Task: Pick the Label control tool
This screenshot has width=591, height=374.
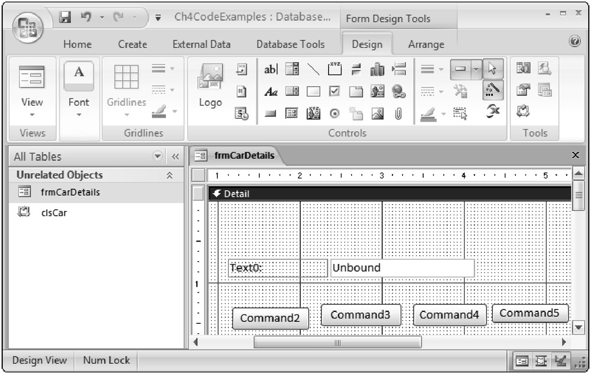Action: pyautogui.click(x=271, y=92)
